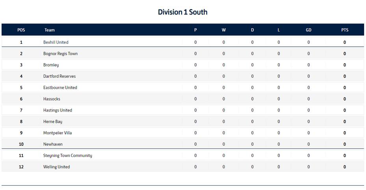Image resolution: width=366 pixels, height=190 pixels.
Task: Click the PTS column header
Action: (345, 30)
